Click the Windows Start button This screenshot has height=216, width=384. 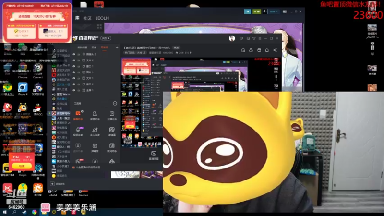pos(4,212)
